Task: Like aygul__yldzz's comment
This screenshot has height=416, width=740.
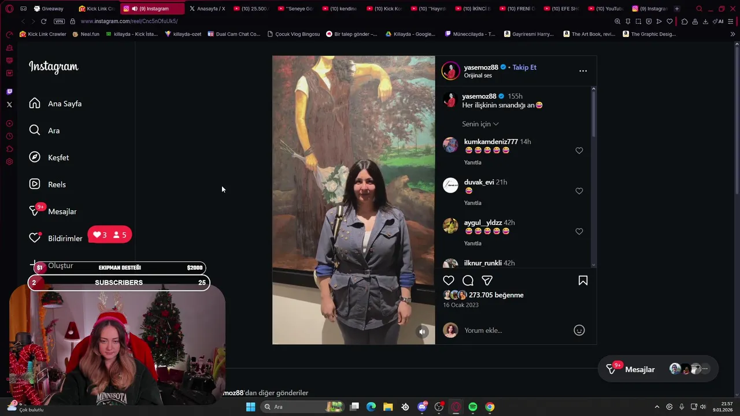Action: pos(579,232)
